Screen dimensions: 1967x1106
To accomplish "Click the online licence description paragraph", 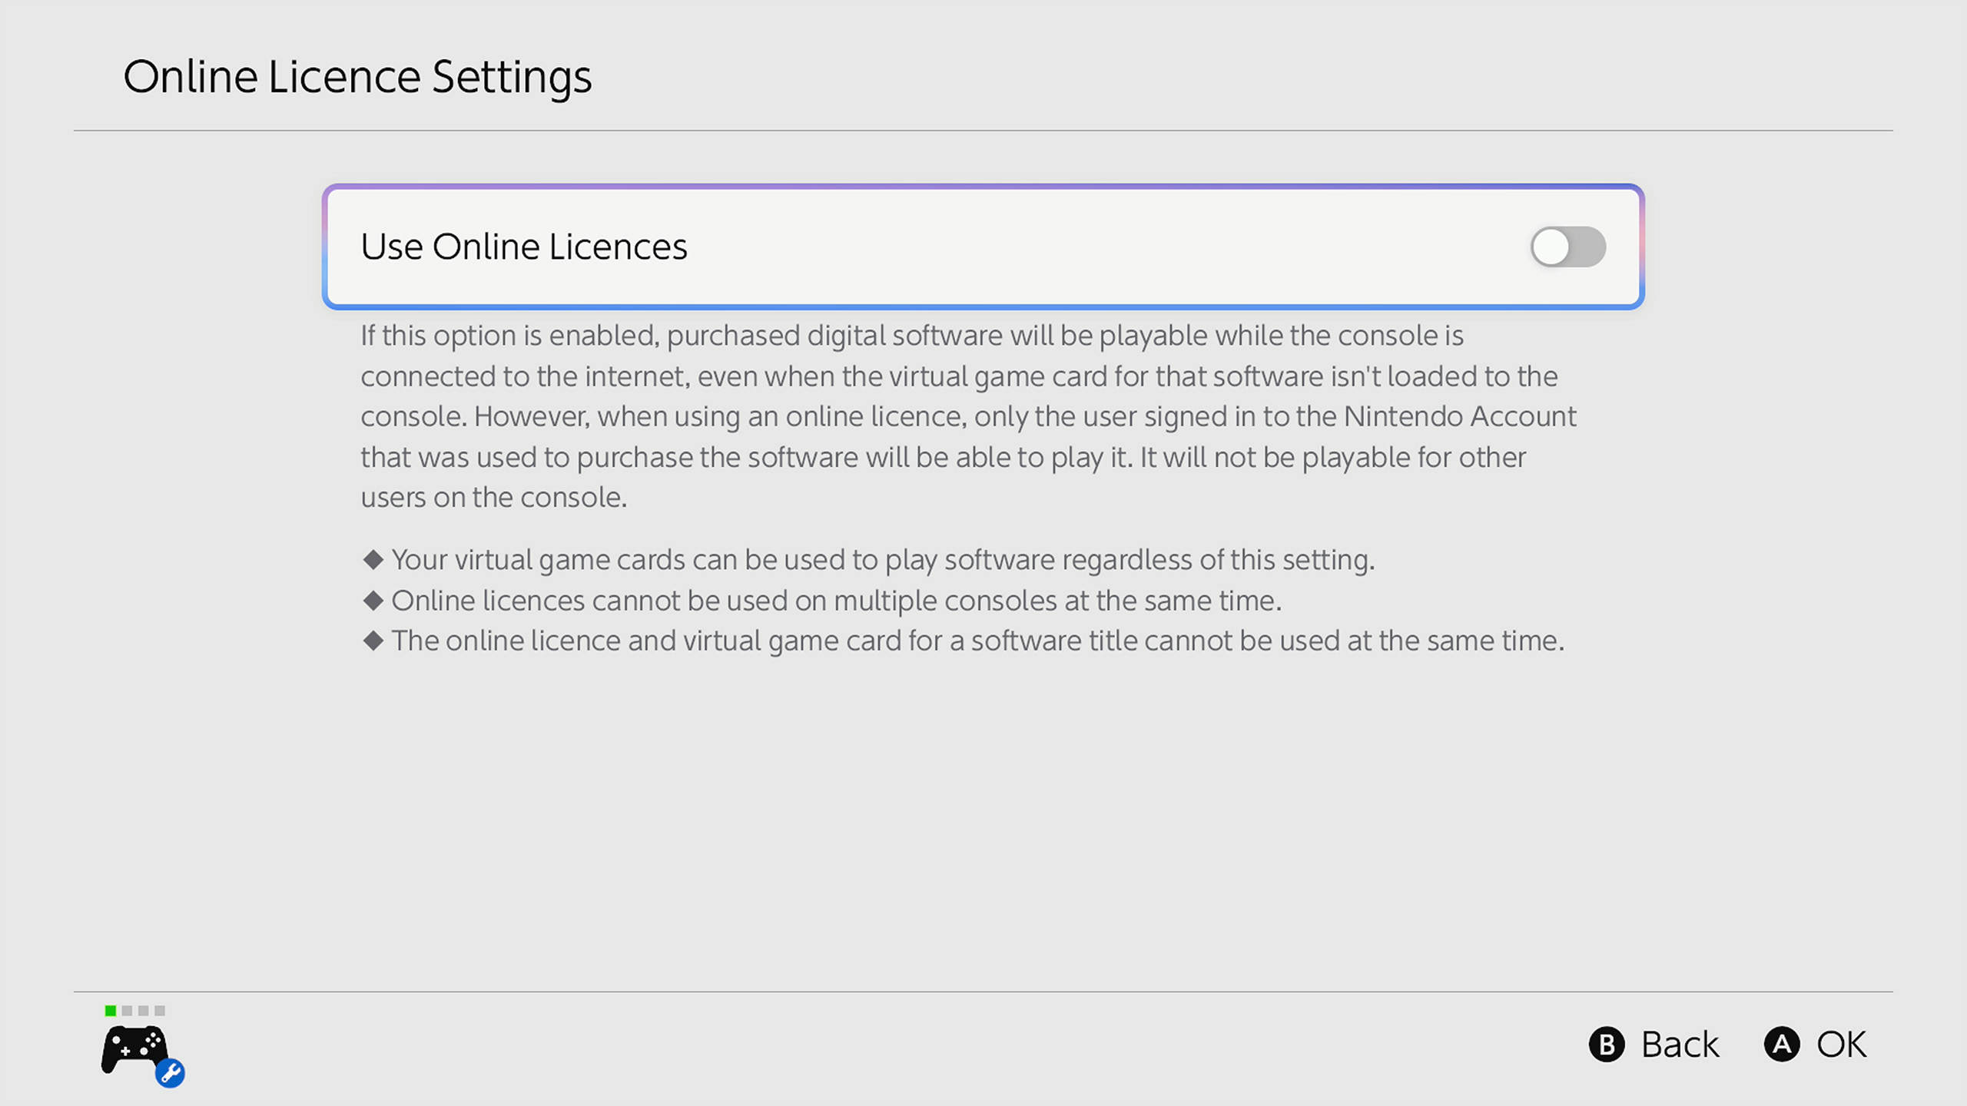I will pyautogui.click(x=968, y=416).
